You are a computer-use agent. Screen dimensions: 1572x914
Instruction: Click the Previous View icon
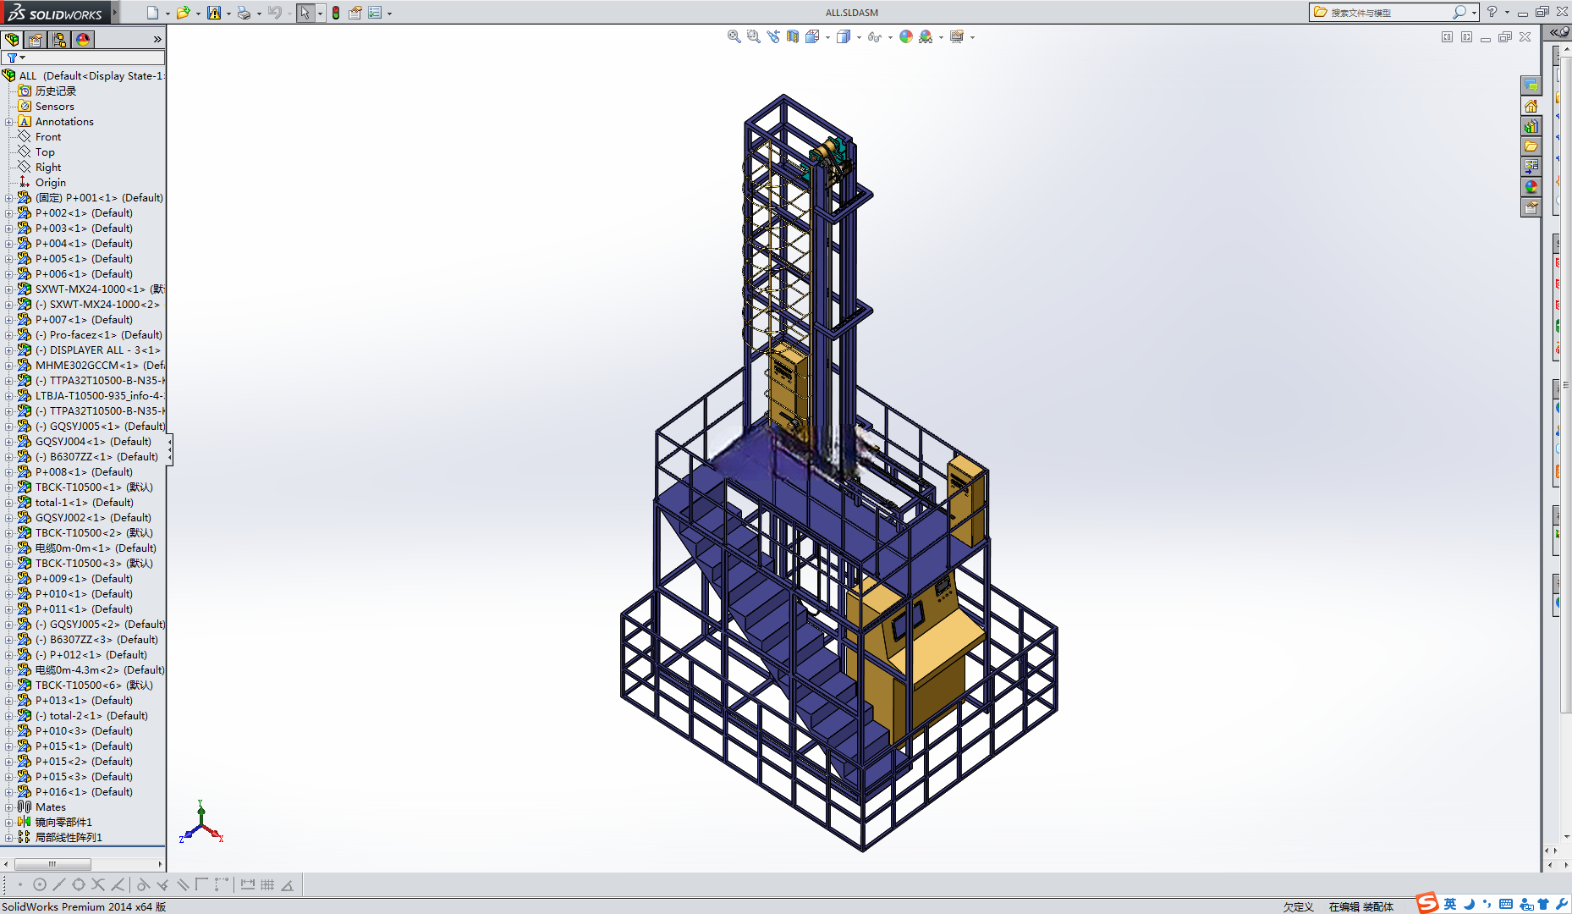click(x=773, y=36)
